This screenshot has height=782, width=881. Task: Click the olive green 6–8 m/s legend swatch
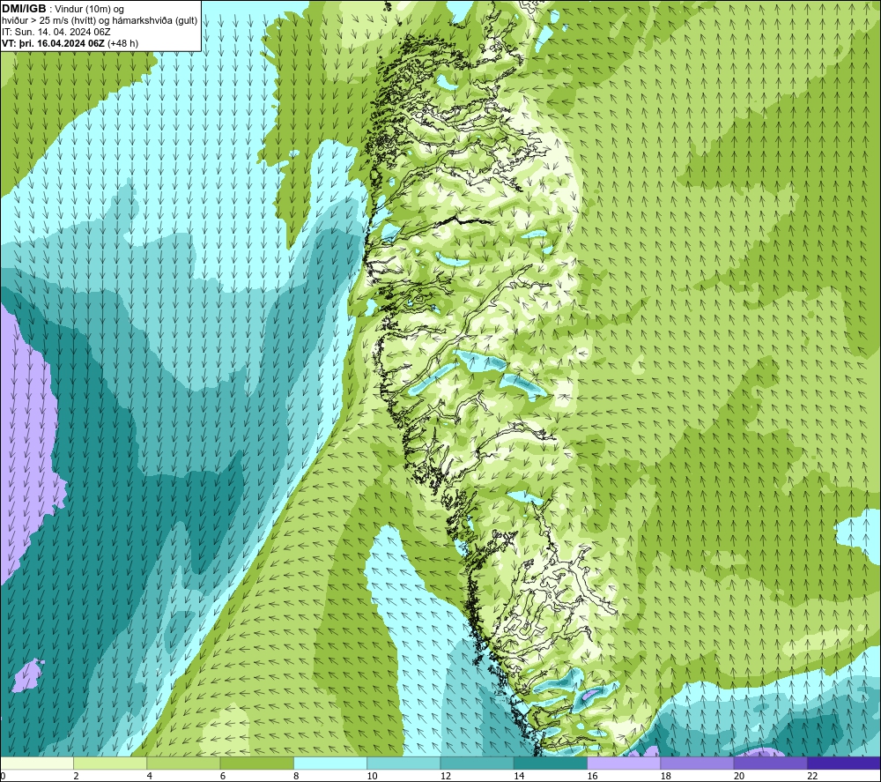256,763
